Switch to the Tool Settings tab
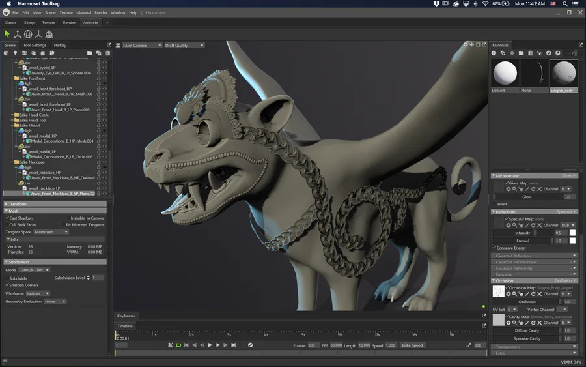Image resolution: width=586 pixels, height=367 pixels. [x=35, y=45]
